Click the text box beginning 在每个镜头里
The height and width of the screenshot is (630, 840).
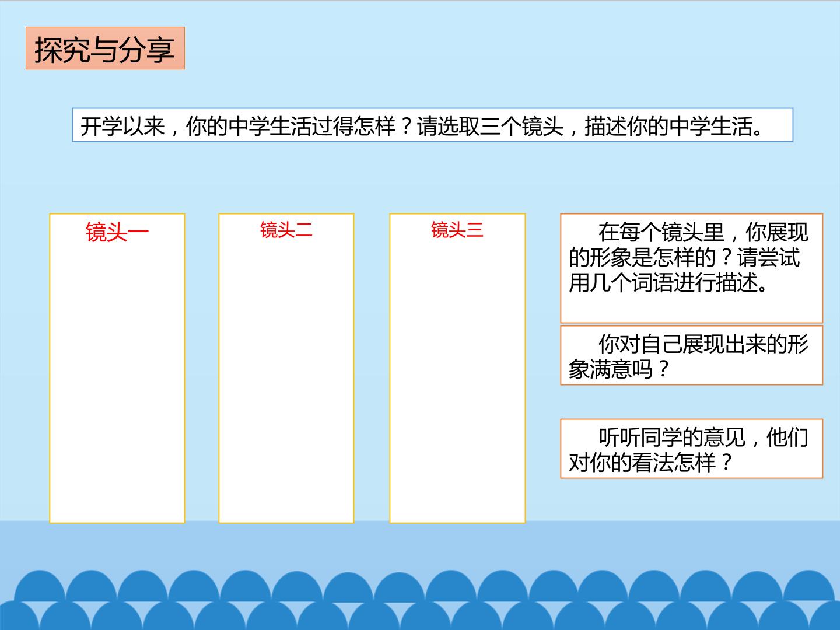[x=691, y=268]
